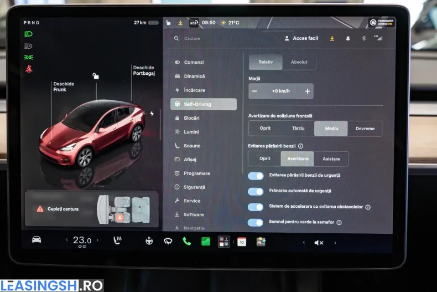
Task: Open Self-Driving menu
Action: pyautogui.click(x=204, y=104)
